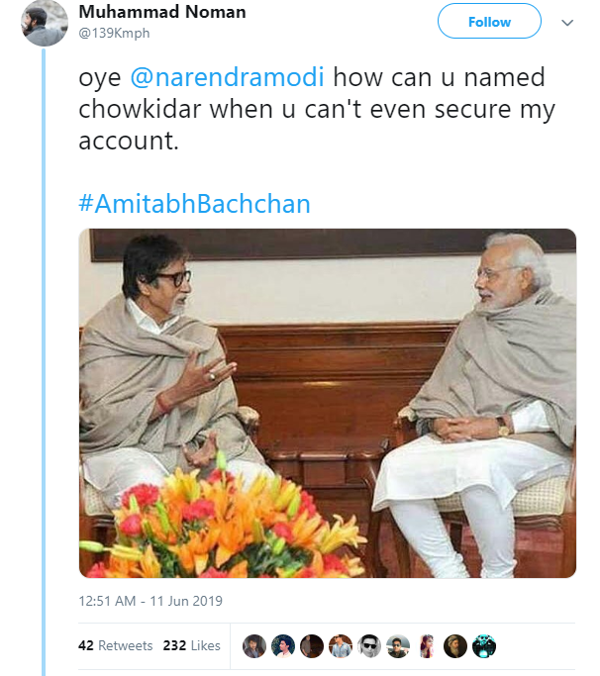Open the Muhammad Noman display name

(x=161, y=13)
